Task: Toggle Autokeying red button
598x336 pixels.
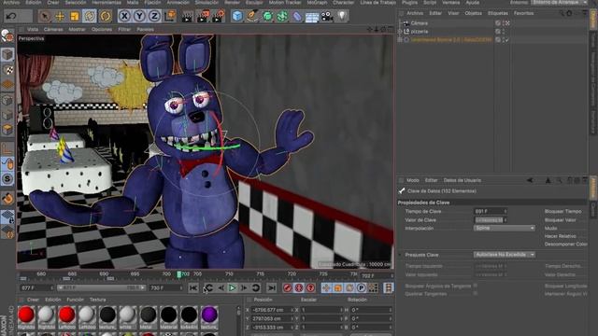Action: (299, 288)
